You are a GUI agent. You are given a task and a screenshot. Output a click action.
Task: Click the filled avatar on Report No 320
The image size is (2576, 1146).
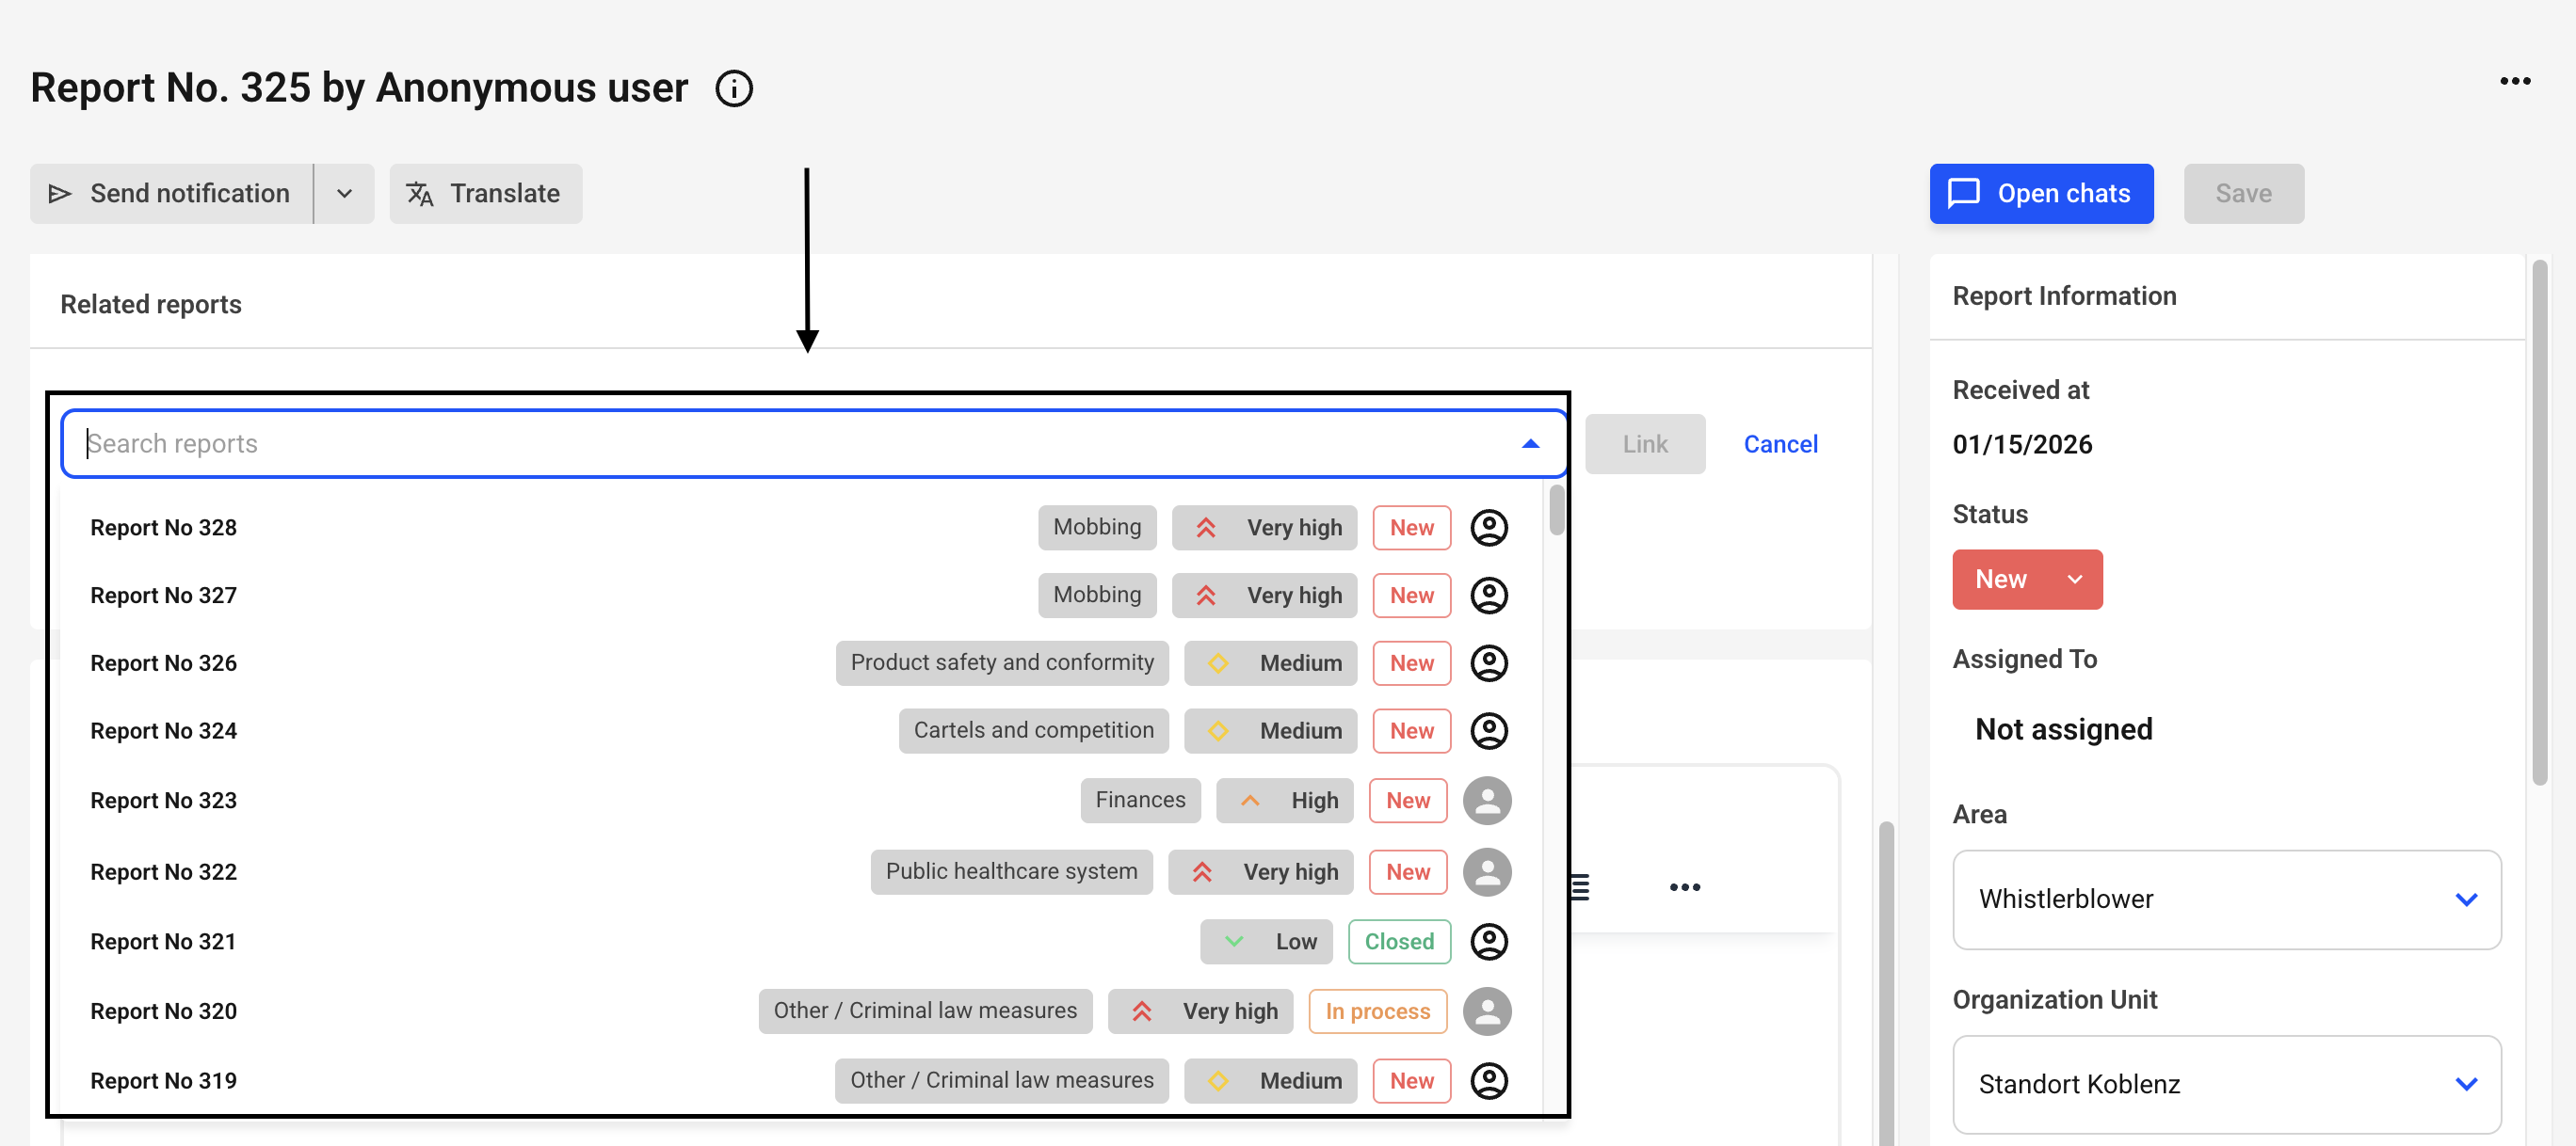click(1486, 1011)
